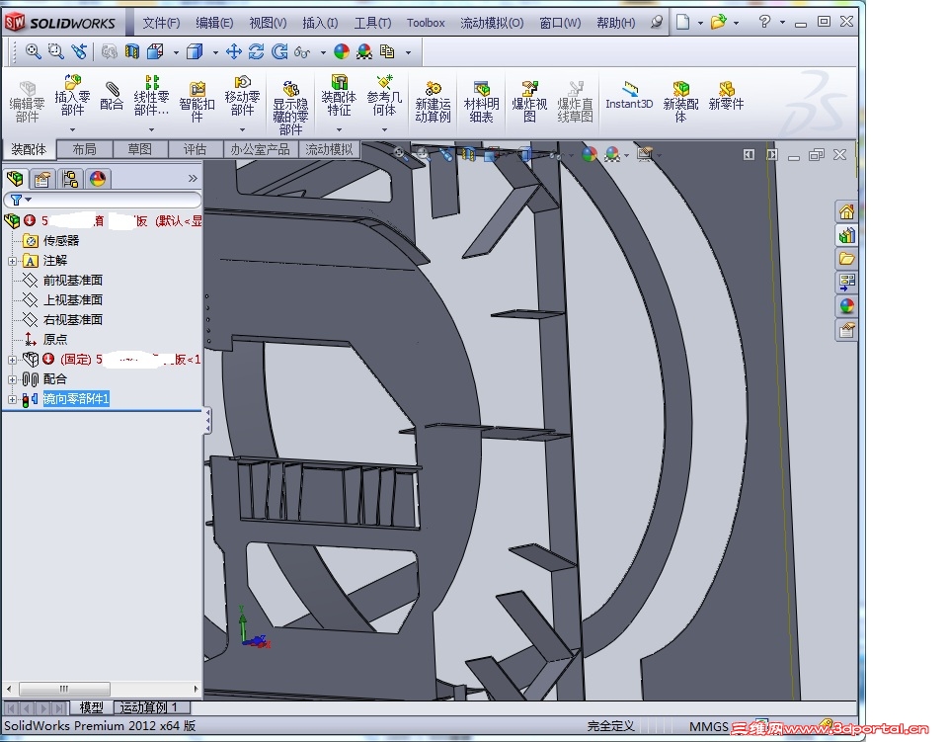Click the 智能扣件 (Smart Fasteners) icon
Image resolution: width=948 pixels, height=742 pixels.
coord(197,97)
